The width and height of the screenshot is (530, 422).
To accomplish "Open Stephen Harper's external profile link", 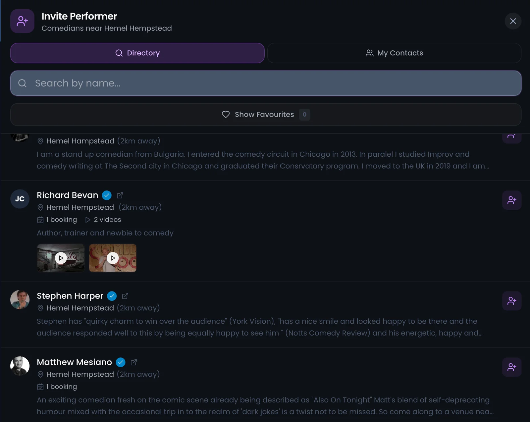I will pyautogui.click(x=125, y=296).
